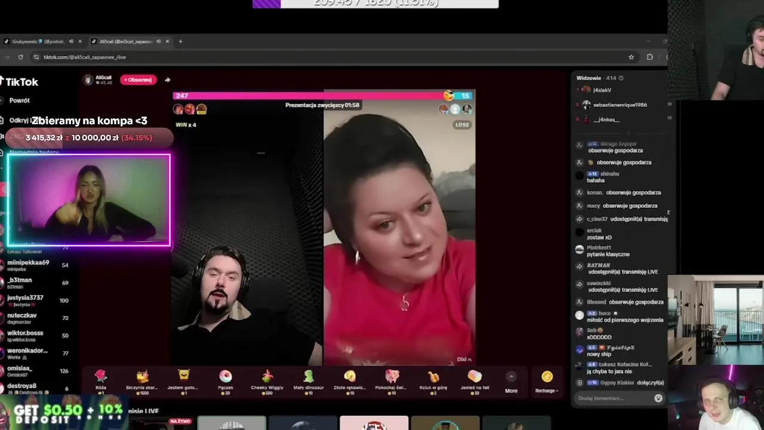Image resolution: width=764 pixels, height=430 pixels.
Task: Click the battle score bar showing 247
Action: coord(307,96)
